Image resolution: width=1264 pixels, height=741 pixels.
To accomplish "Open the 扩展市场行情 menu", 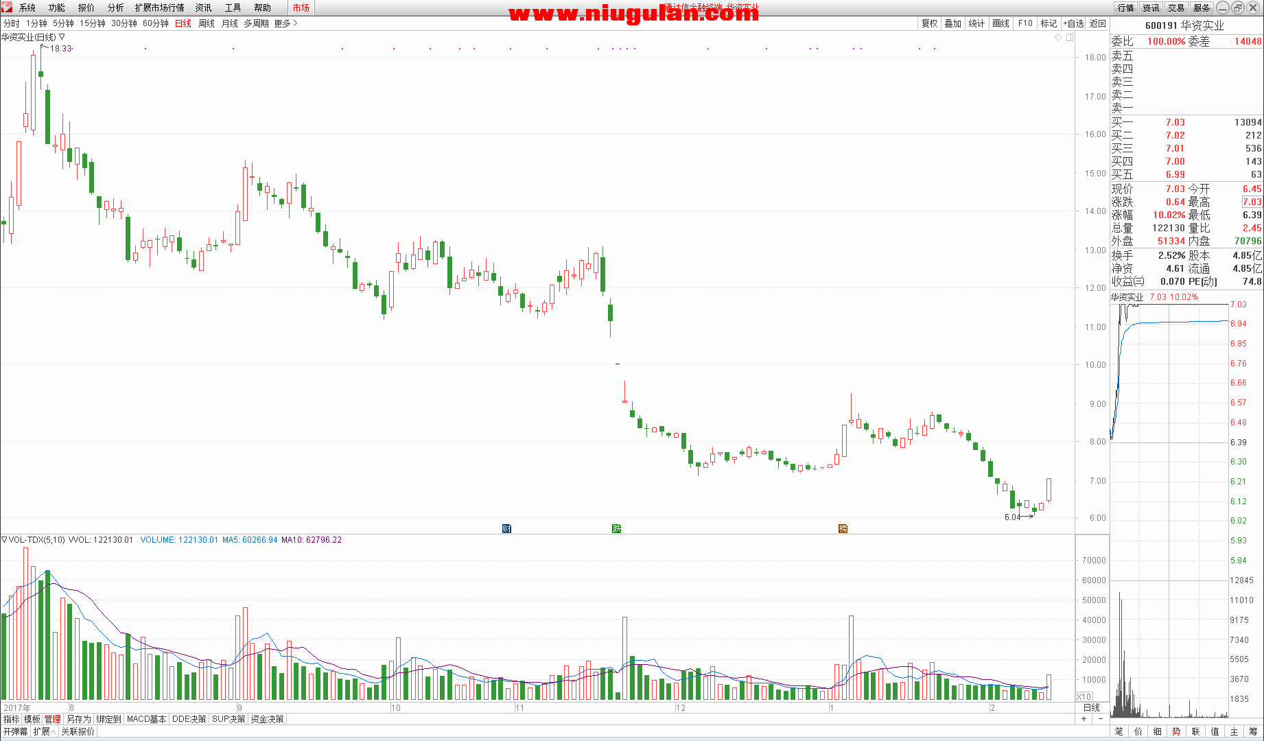I will pos(160,8).
